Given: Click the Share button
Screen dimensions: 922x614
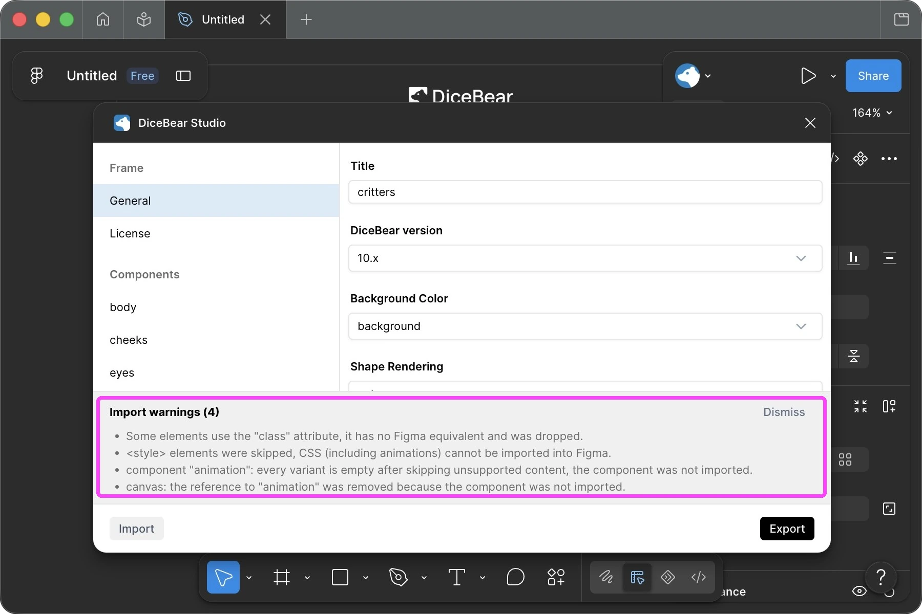Looking at the screenshot, I should click(873, 76).
